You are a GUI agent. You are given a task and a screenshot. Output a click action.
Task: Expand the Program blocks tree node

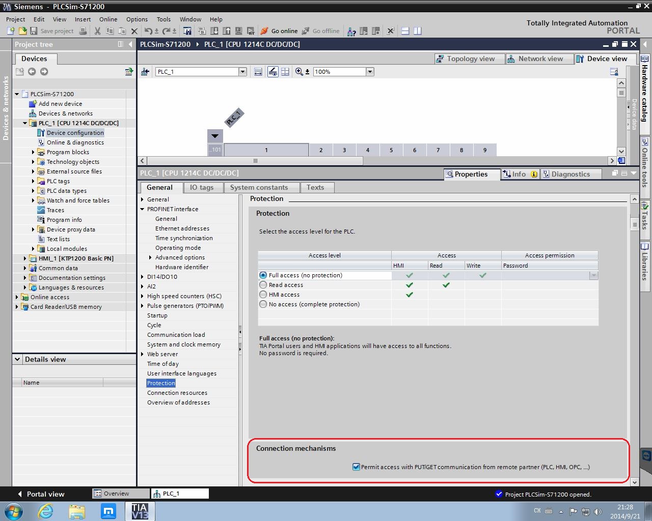[33, 152]
